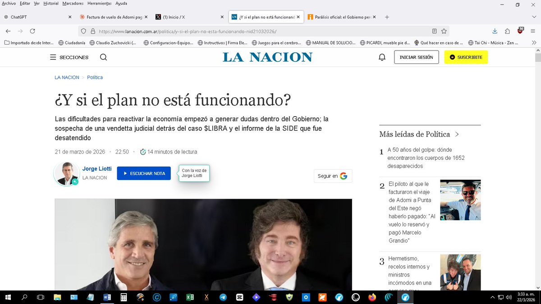The image size is (541, 304).
Task: Play audio with ESCUCHAR NOTA button
Action: pos(144,173)
